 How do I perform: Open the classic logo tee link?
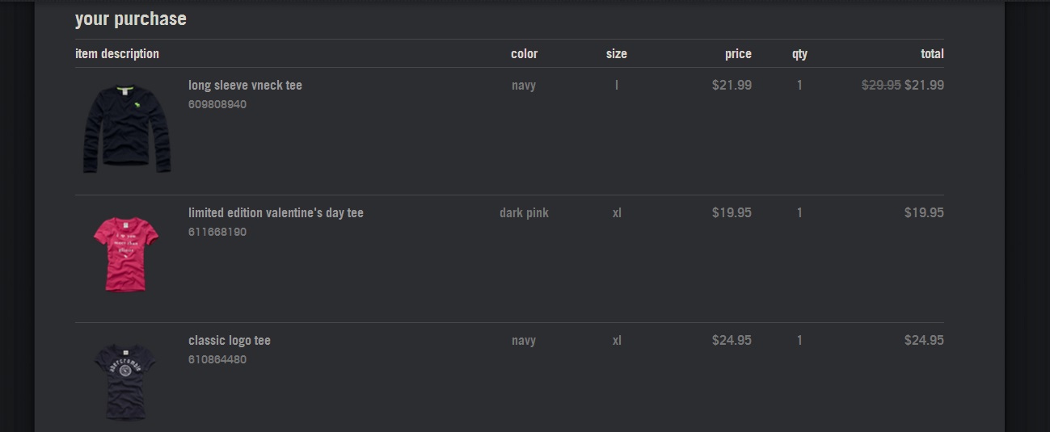[x=230, y=341]
